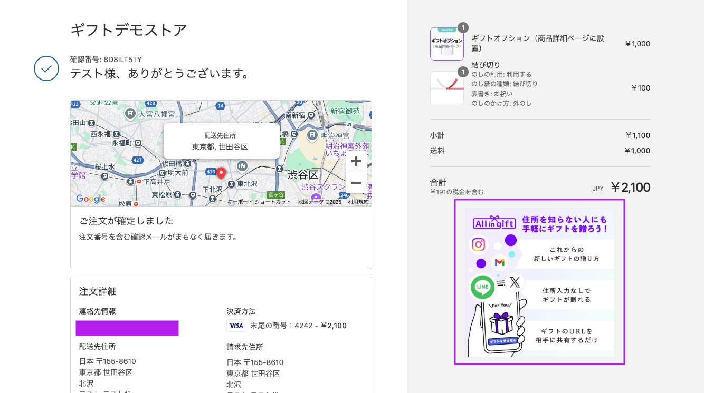
Task: Click the Gmail icon in gift banner
Action: pyautogui.click(x=499, y=262)
